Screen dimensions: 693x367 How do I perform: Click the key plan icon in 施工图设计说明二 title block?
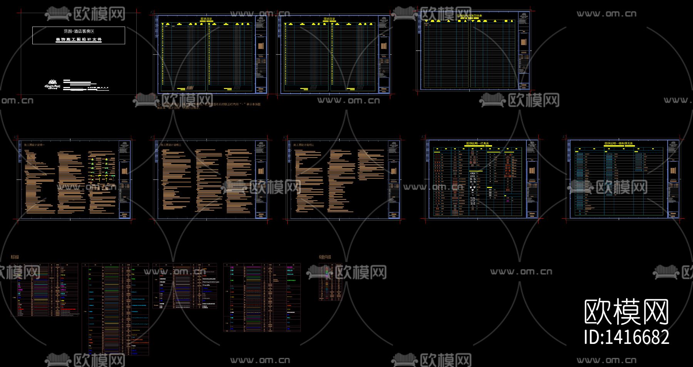pos(261,171)
